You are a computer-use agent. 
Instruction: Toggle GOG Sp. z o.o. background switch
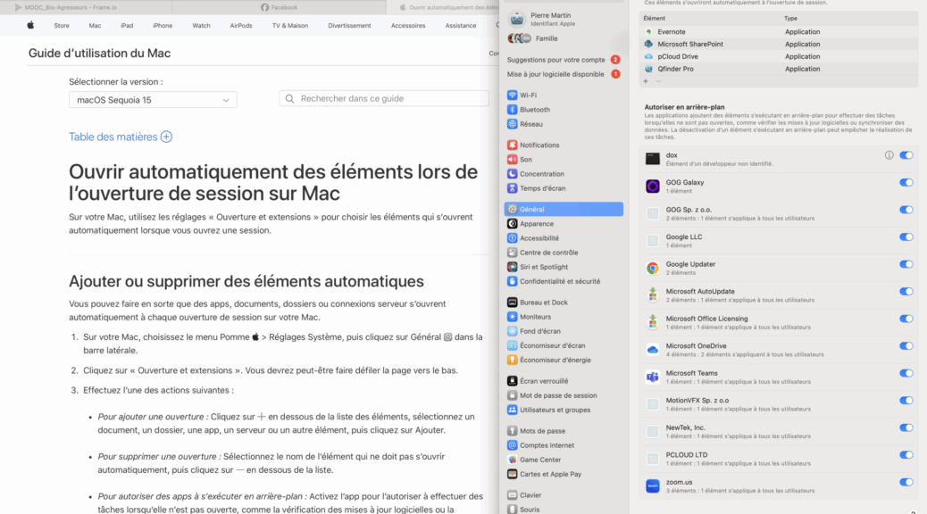click(x=906, y=210)
